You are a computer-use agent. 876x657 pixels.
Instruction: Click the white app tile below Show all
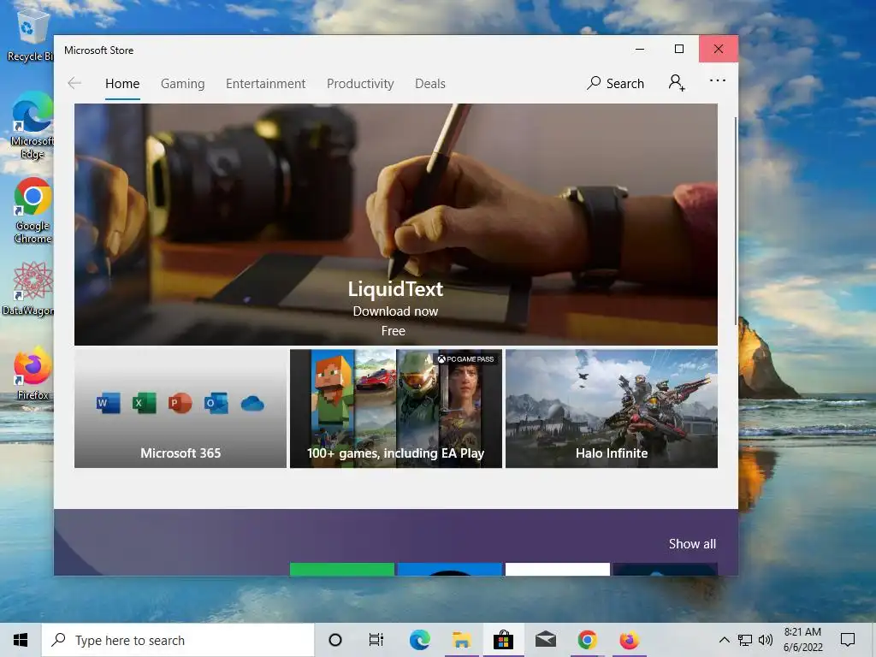tap(558, 569)
